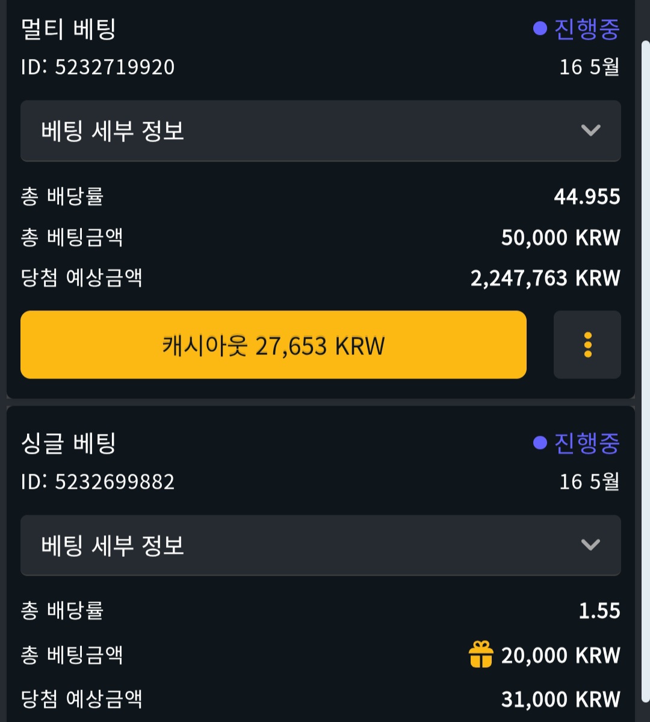Viewport: 650px width, 722px height.
Task: Click the total odds value 44.955
Action: point(587,196)
